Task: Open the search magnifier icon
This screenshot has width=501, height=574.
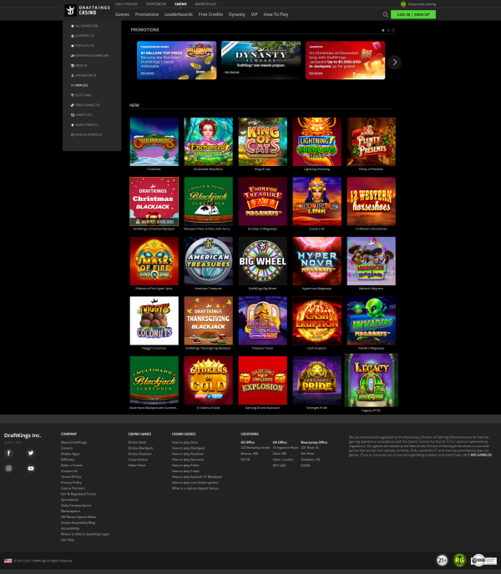Action: pos(386,15)
